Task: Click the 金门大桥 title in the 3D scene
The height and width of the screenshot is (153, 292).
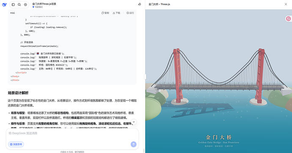Action: tap(219, 137)
